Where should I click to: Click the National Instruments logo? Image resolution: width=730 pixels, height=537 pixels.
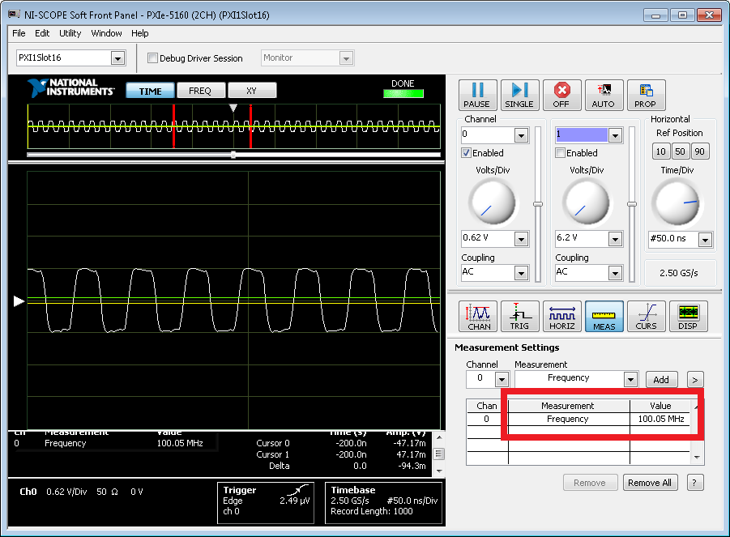coord(70,88)
